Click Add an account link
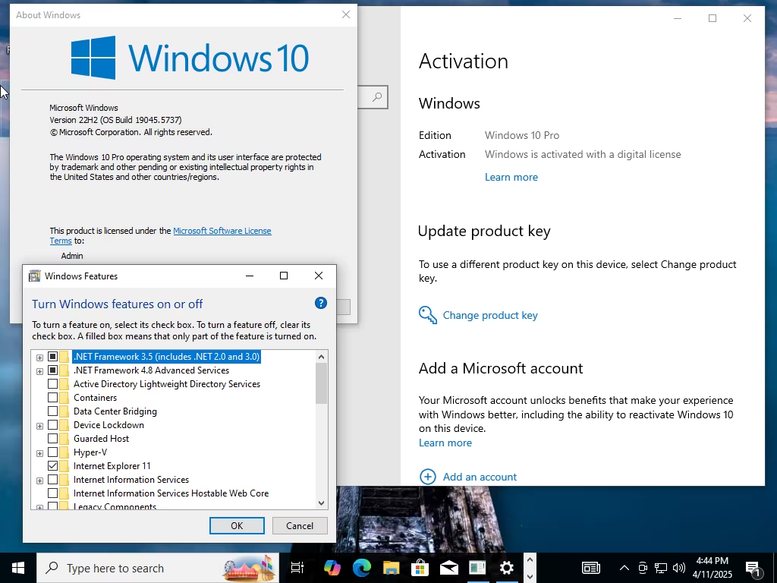Viewport: 777px width, 583px height. 480,477
